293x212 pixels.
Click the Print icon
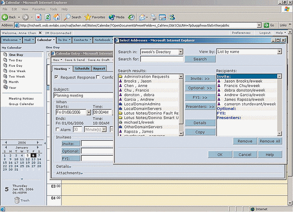(153, 17)
